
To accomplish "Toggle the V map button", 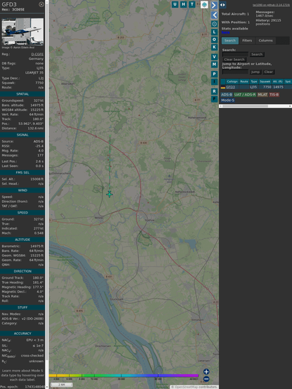I will coord(214,57).
